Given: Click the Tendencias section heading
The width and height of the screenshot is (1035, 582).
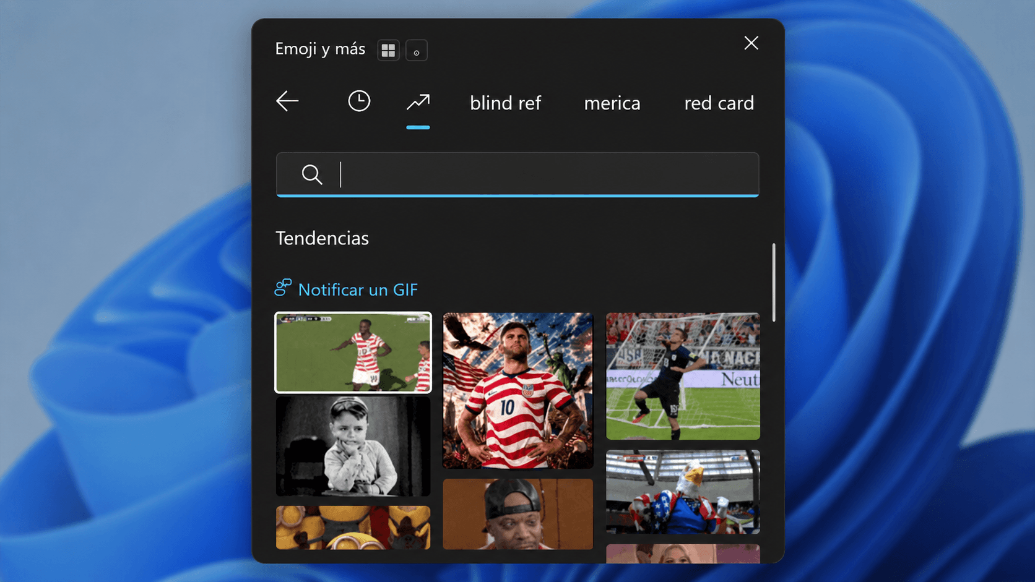Looking at the screenshot, I should [x=322, y=238].
